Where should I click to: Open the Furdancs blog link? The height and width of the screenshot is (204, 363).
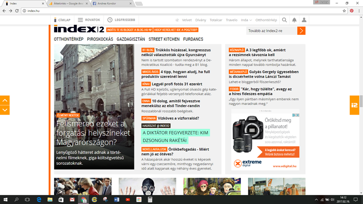193,39
